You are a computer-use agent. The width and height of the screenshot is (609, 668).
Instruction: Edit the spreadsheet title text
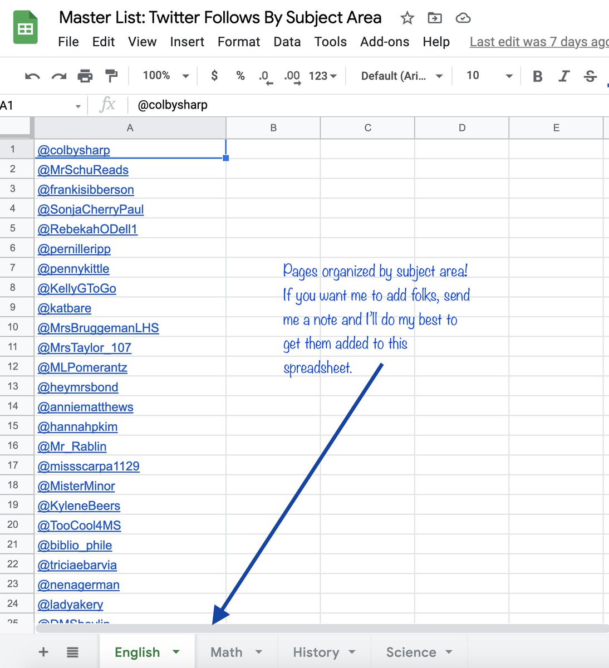[x=220, y=18]
